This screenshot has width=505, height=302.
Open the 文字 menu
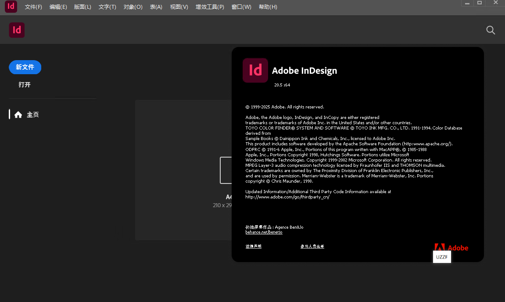click(107, 7)
